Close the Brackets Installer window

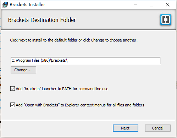click(x=168, y=5)
